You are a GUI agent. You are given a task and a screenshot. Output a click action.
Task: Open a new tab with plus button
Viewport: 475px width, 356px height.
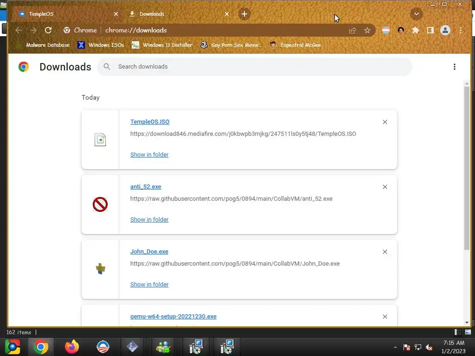click(x=244, y=14)
